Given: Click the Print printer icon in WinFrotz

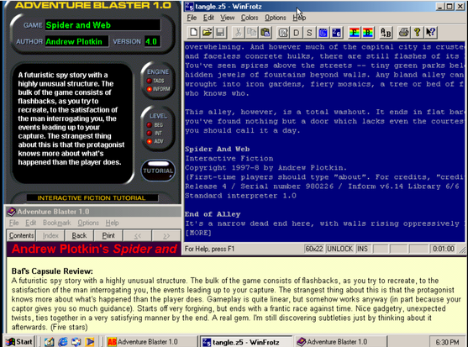Looking at the screenshot, I should point(403,32).
